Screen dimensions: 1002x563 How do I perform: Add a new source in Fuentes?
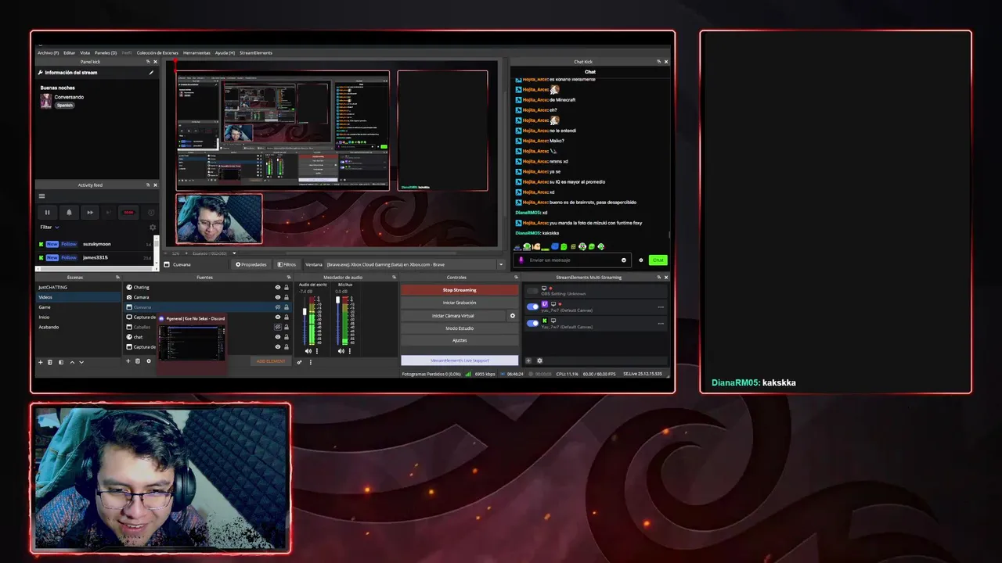pos(128,360)
